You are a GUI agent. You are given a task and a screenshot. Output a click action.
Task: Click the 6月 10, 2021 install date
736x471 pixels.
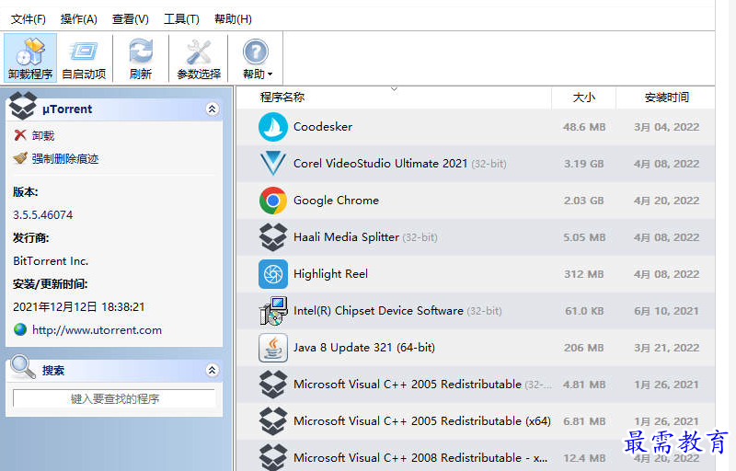(666, 311)
